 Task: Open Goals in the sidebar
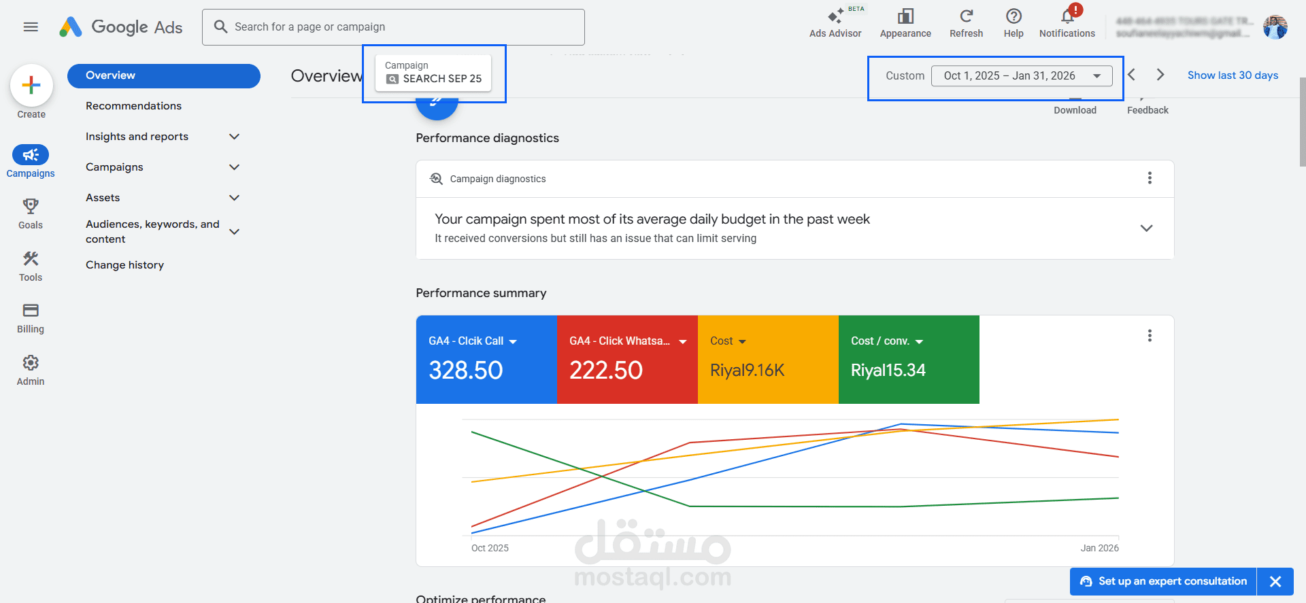pyautogui.click(x=31, y=213)
